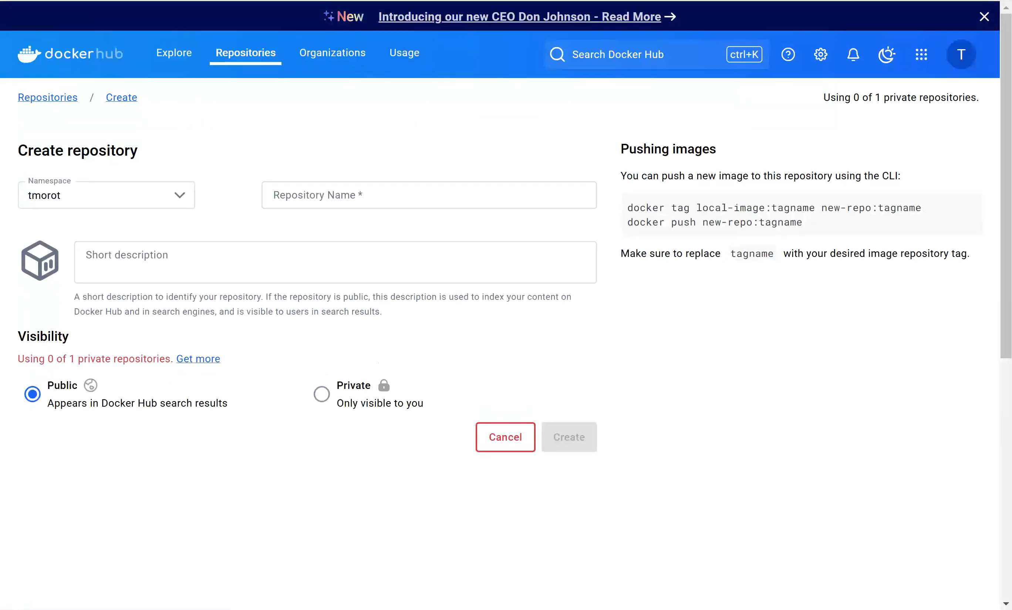The width and height of the screenshot is (1012, 610).
Task: Open the T user avatar menu
Action: 961,54
